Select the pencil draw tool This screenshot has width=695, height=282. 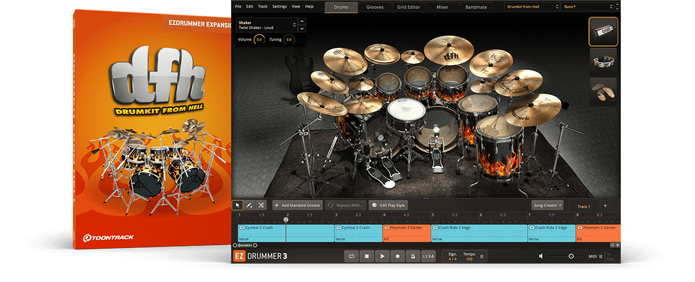pyautogui.click(x=249, y=205)
